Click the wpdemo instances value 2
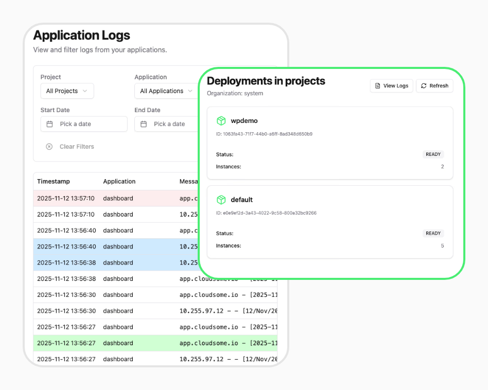This screenshot has width=488, height=390. (442, 167)
